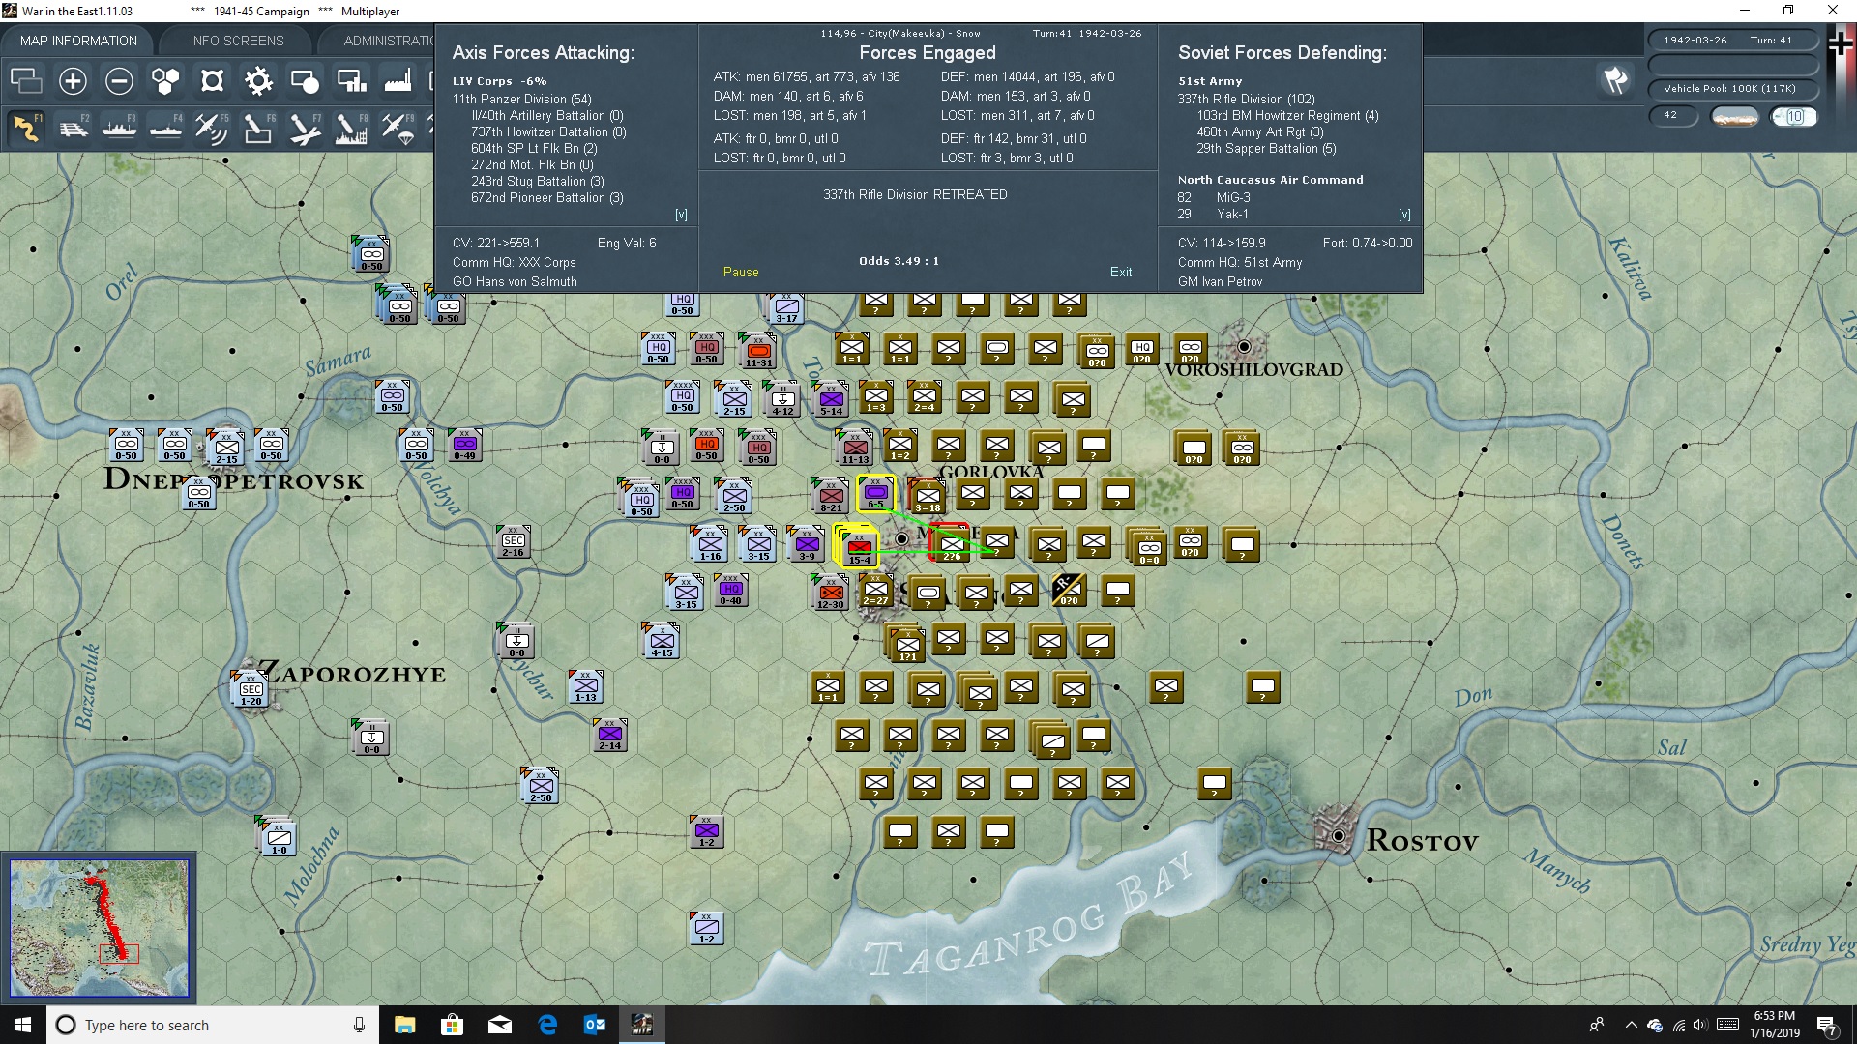Select the F3 naval transport mode icon
Viewport: 1857px width, 1044px height.
click(x=120, y=128)
